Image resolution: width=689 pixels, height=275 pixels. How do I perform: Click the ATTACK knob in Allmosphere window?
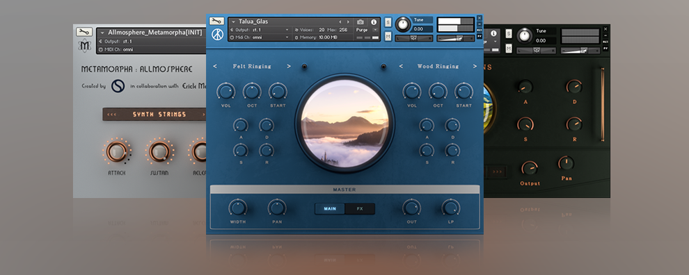(x=116, y=152)
